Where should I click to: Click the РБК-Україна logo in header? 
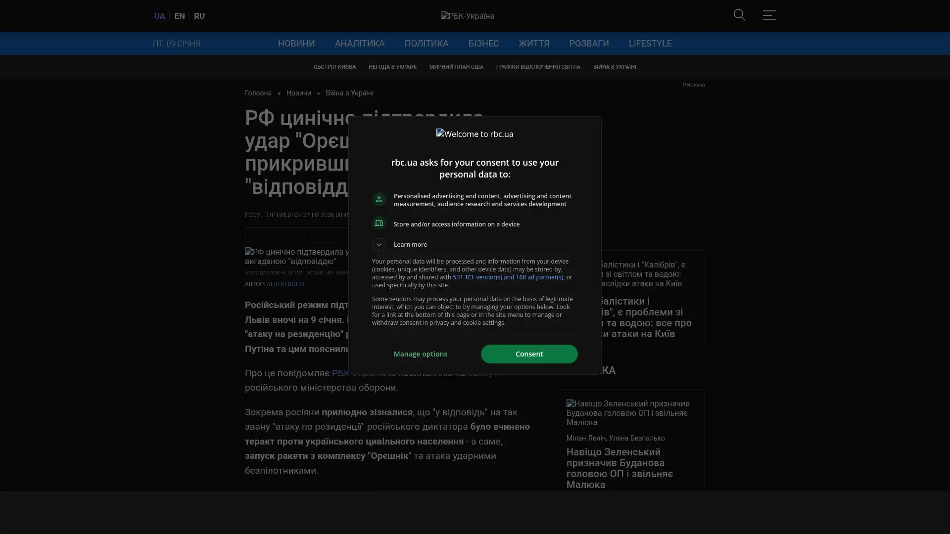click(x=467, y=16)
